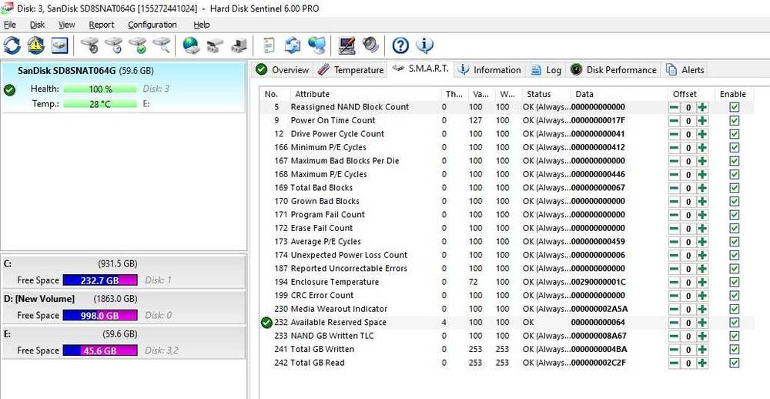Sort by the Data column header
The width and height of the screenshot is (770, 399).
(x=619, y=94)
